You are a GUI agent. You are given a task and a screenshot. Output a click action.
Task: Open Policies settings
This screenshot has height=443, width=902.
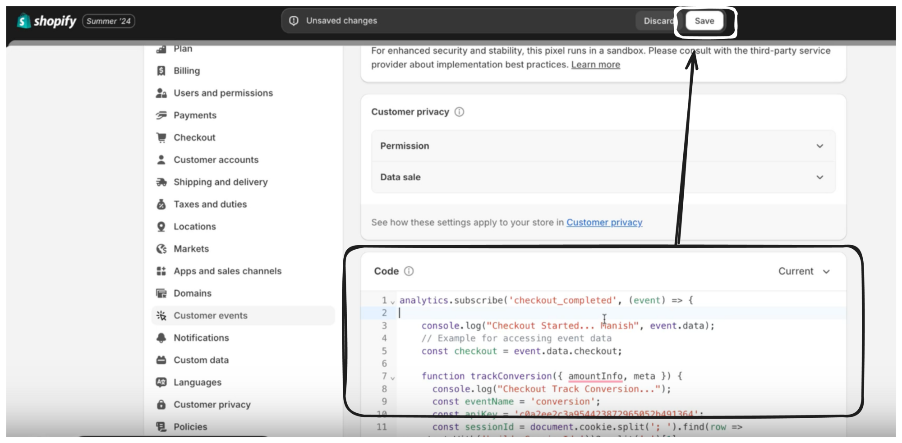coord(191,427)
